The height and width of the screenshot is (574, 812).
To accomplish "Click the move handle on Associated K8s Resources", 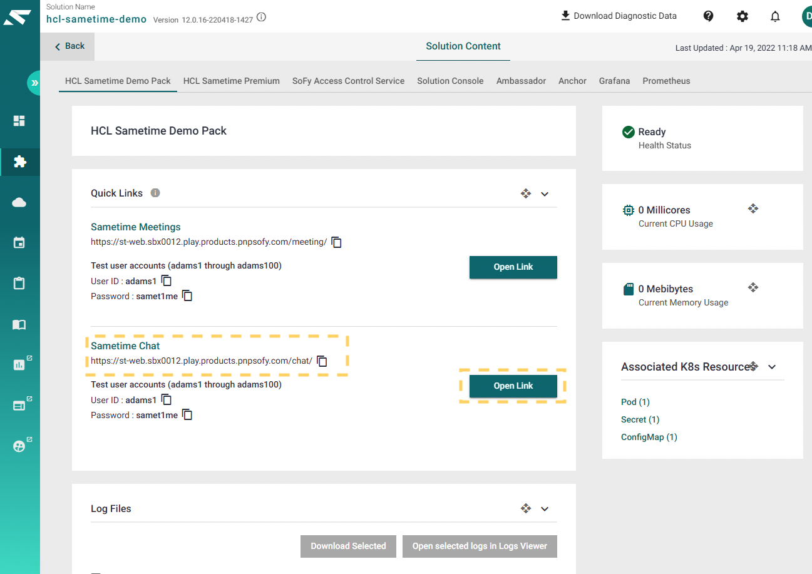I will [754, 366].
